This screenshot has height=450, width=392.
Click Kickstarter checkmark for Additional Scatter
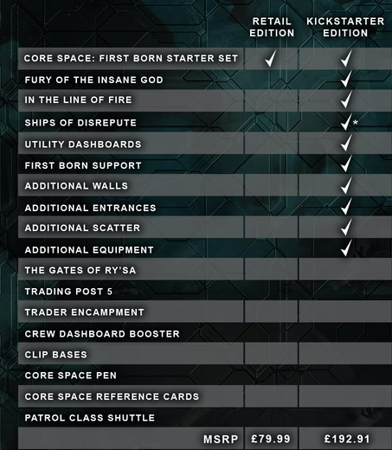pos(346,227)
